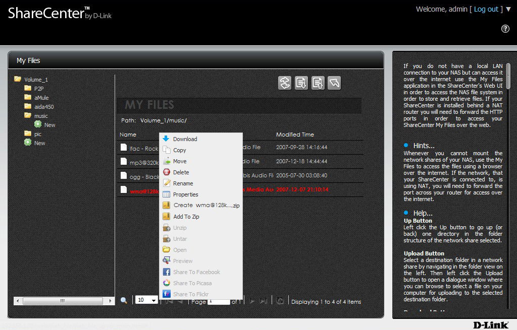
Task: Click the 2005-07-30 03:08:40 timestamp
Action: point(302,175)
